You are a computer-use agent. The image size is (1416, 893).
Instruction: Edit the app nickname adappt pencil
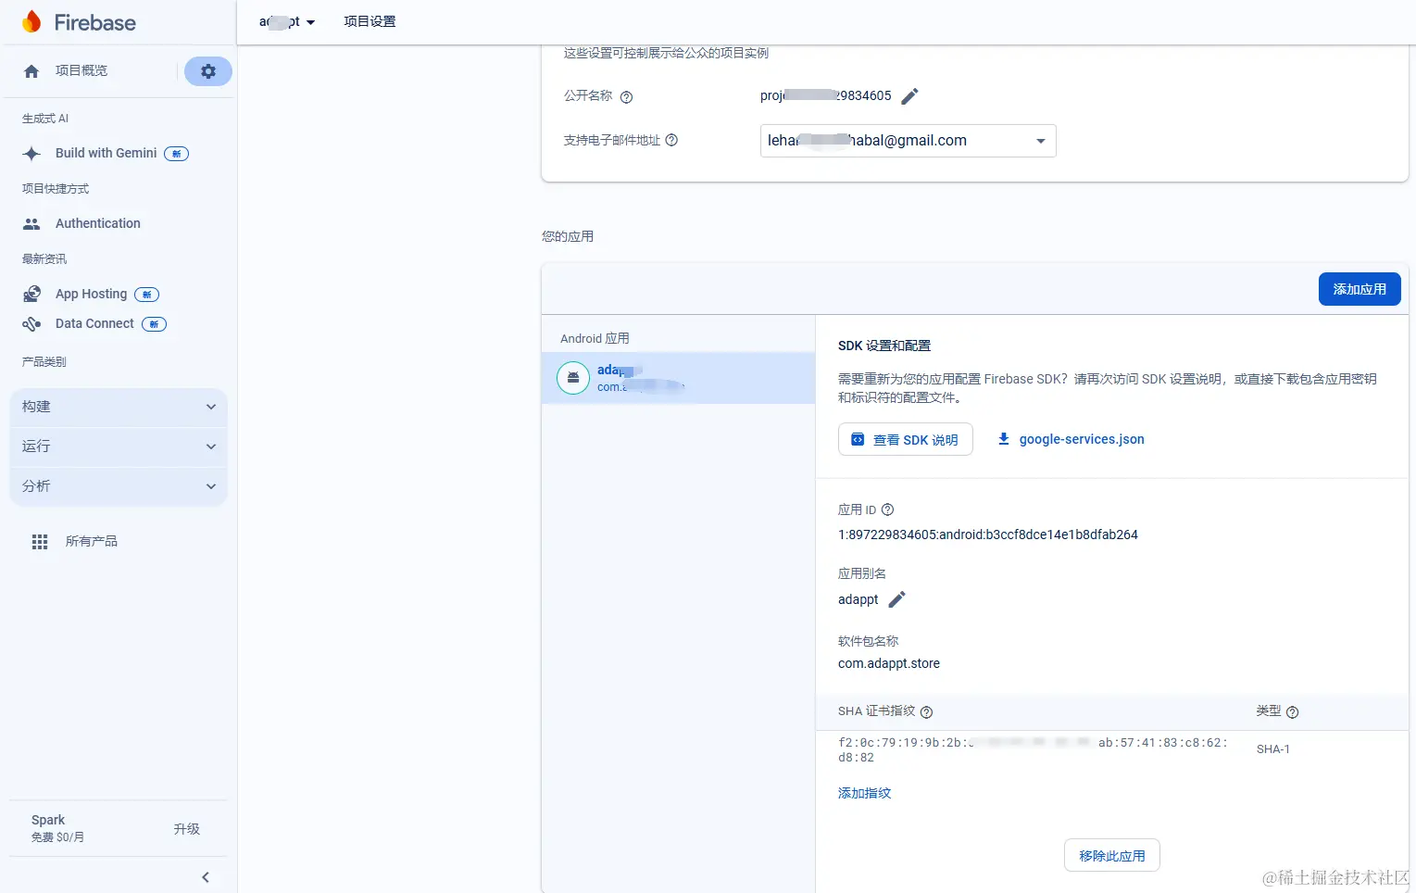896,599
